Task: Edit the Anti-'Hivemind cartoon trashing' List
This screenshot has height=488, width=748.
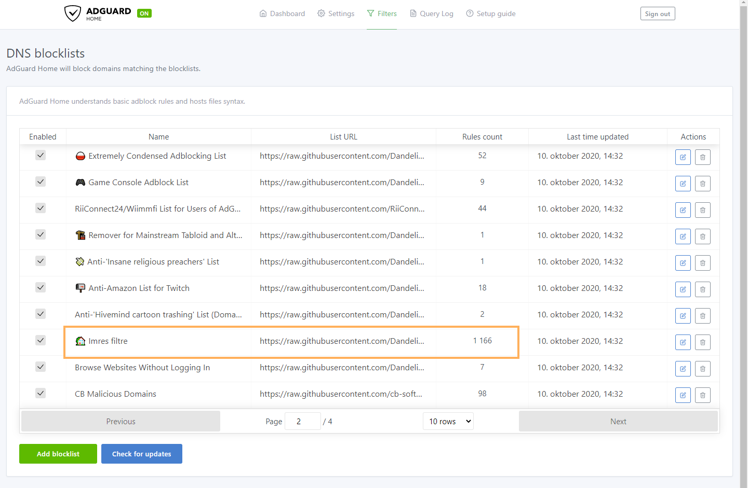Action: 683,316
